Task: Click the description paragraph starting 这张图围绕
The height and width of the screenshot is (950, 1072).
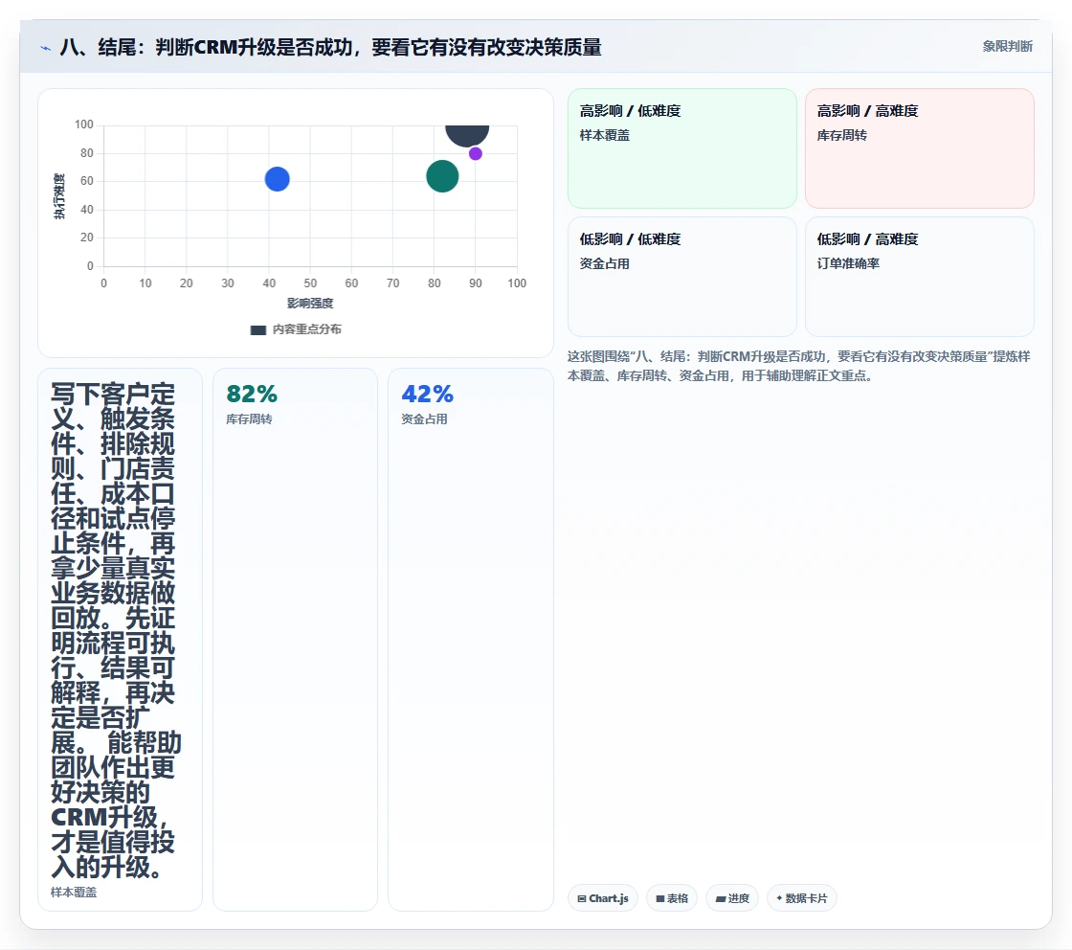Action: pos(798,366)
